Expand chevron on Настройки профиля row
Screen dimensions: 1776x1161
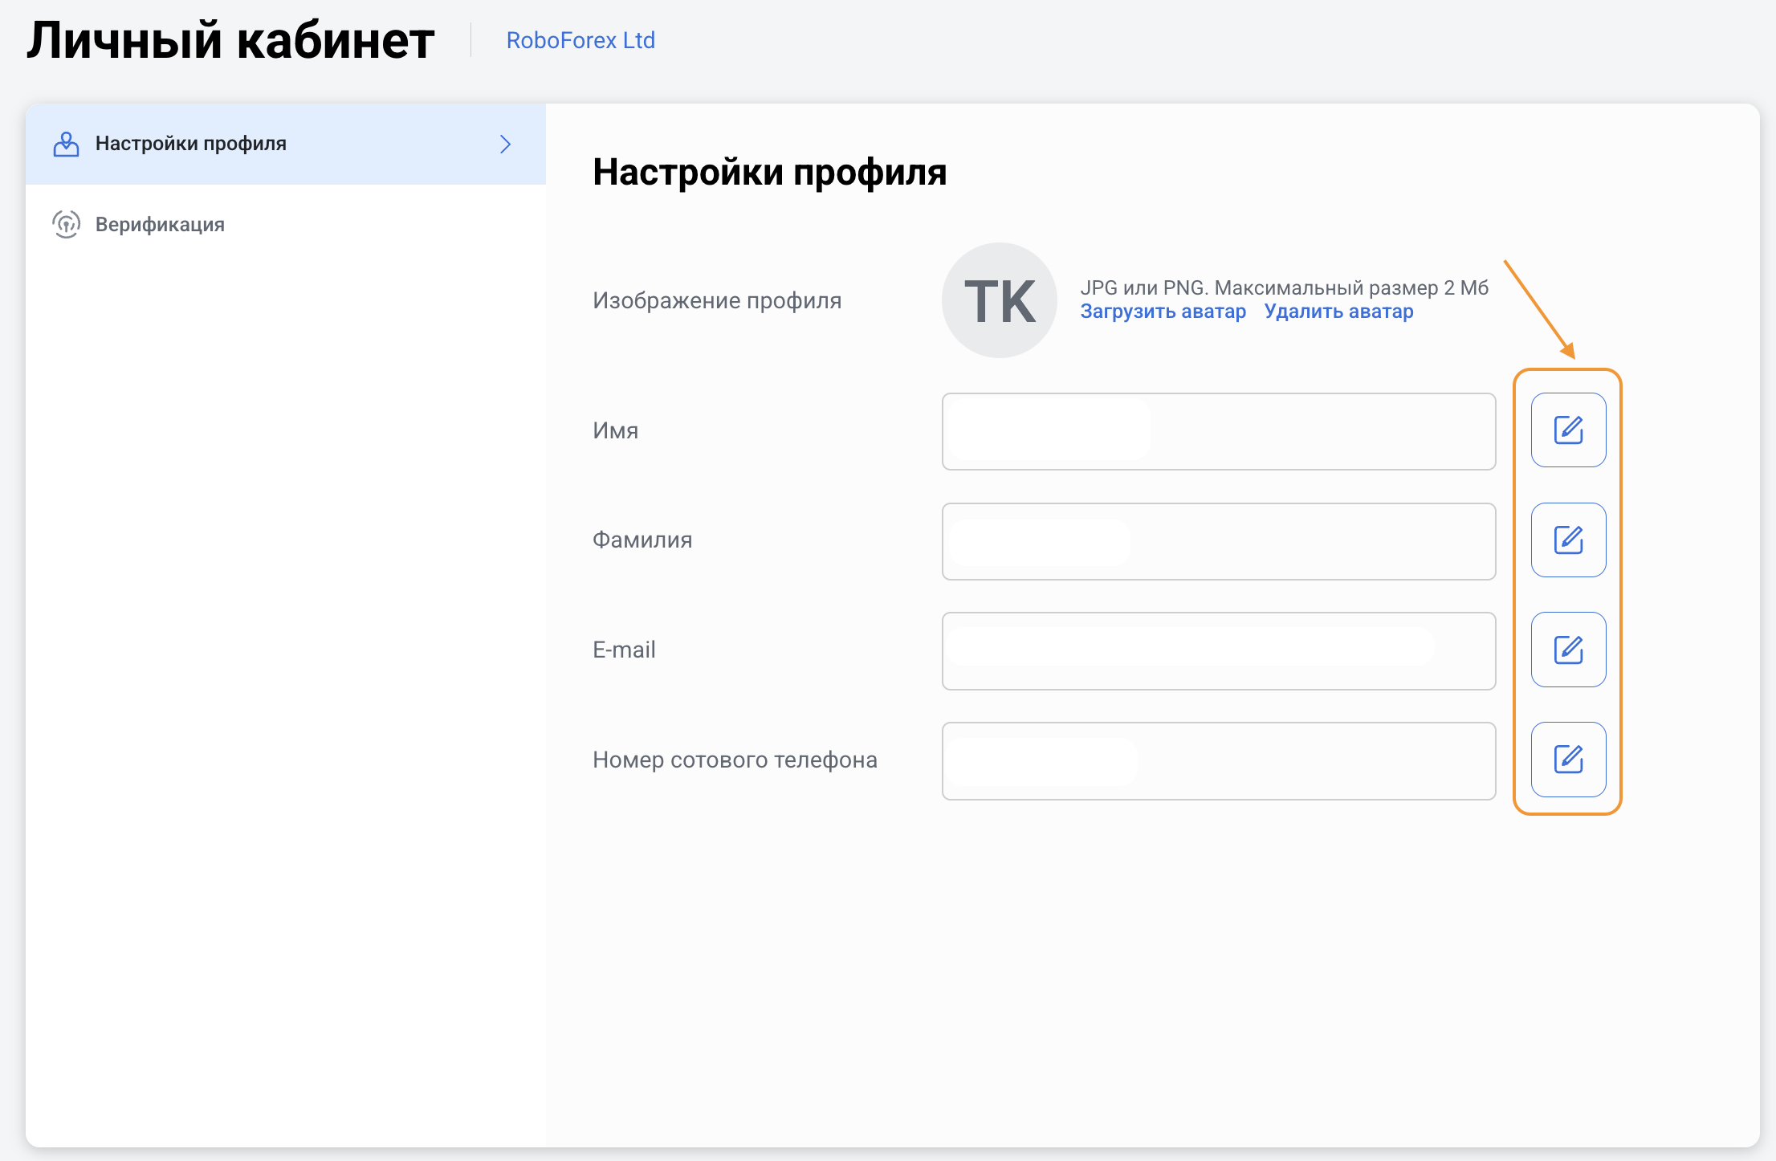coord(505,144)
